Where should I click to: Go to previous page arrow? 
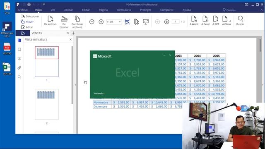(x=157, y=22)
